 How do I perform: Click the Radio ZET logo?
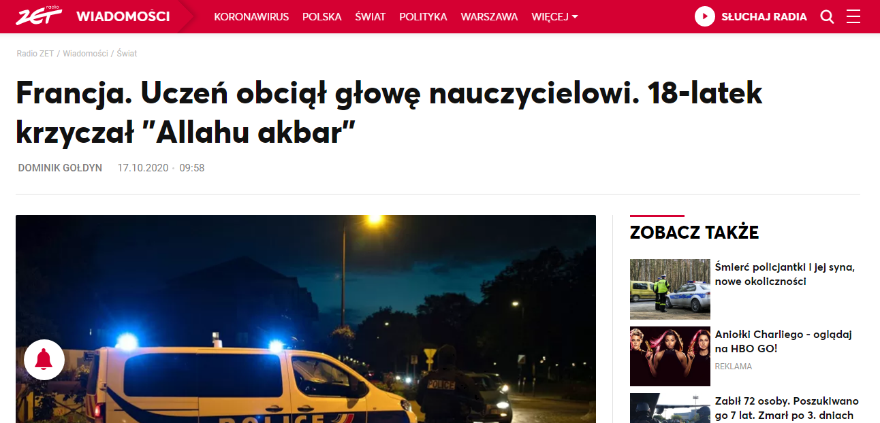click(39, 16)
